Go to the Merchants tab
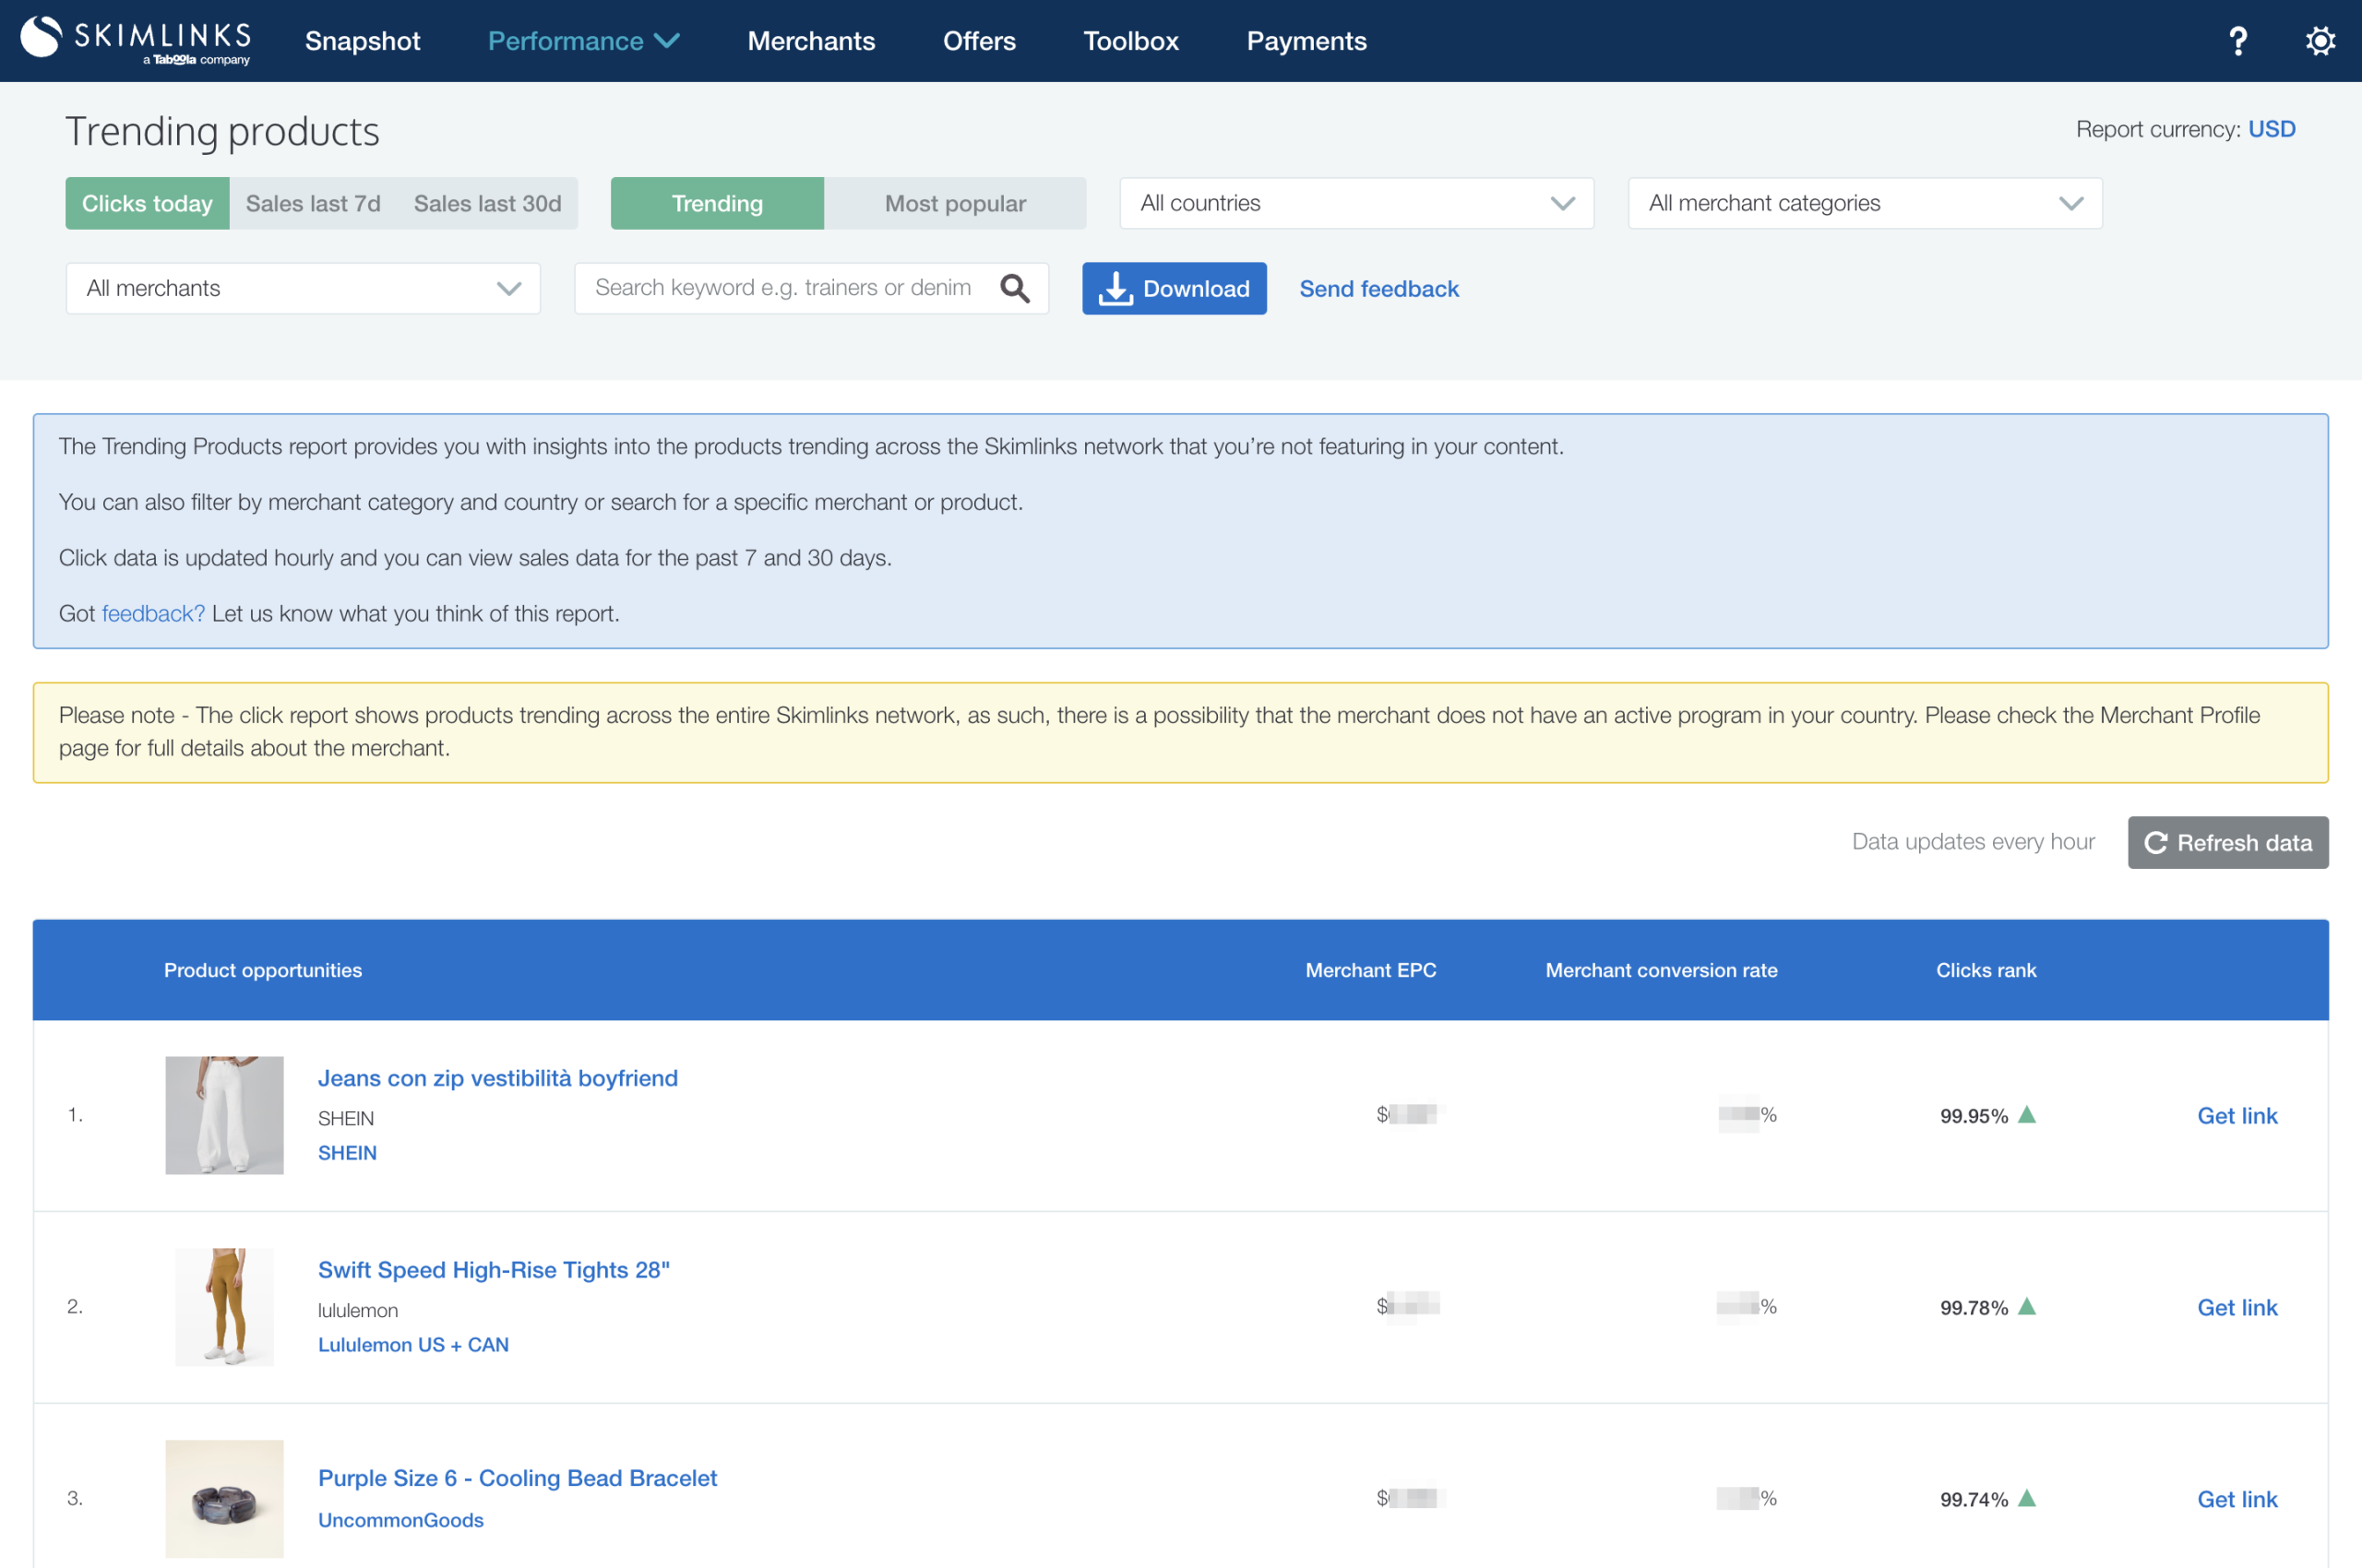Screen dimensions: 2362x1568 coord(810,41)
